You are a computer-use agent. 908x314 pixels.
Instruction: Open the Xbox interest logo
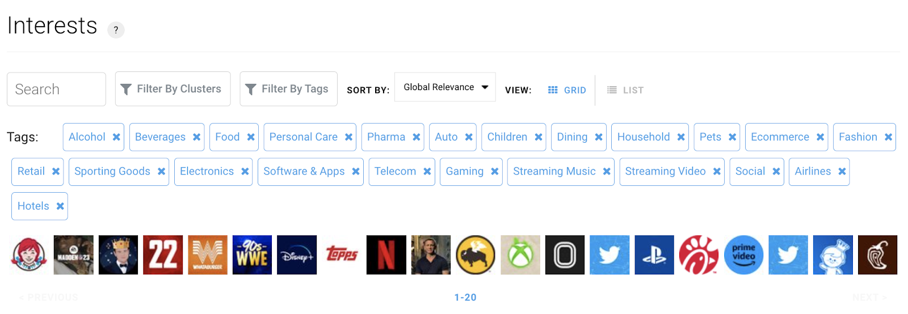pos(520,255)
